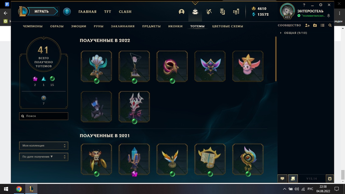
Task: Click the totem list scrollbar
Action: (x=276, y=59)
